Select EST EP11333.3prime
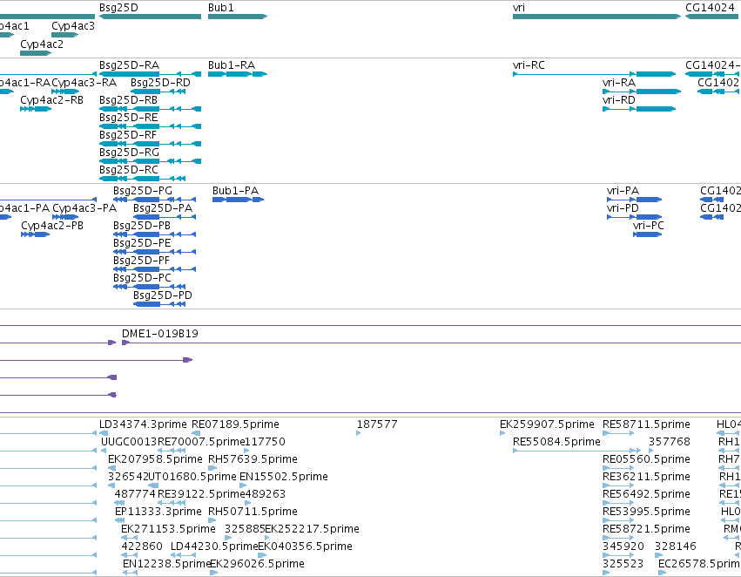 point(119,520)
